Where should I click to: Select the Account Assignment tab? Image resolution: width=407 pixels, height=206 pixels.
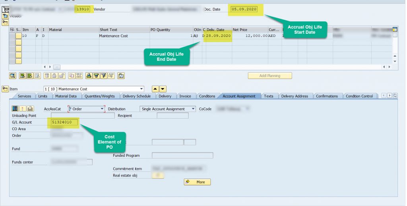[239, 96]
